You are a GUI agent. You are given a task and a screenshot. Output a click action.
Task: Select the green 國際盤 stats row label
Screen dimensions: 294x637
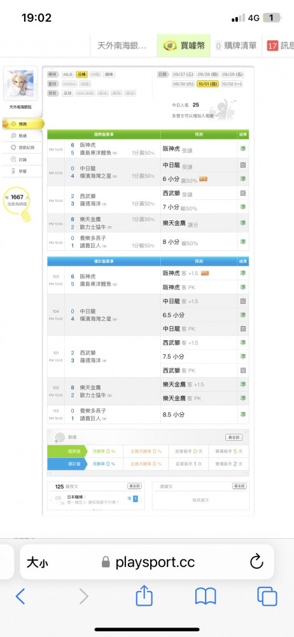66,452
